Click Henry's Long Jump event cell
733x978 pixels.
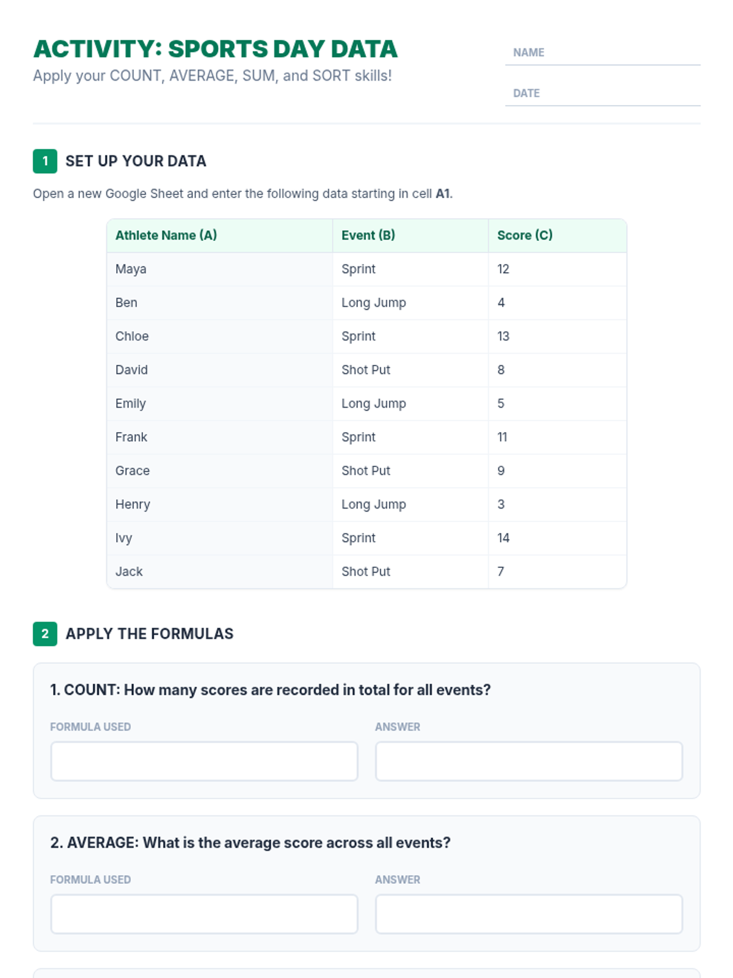pos(373,504)
